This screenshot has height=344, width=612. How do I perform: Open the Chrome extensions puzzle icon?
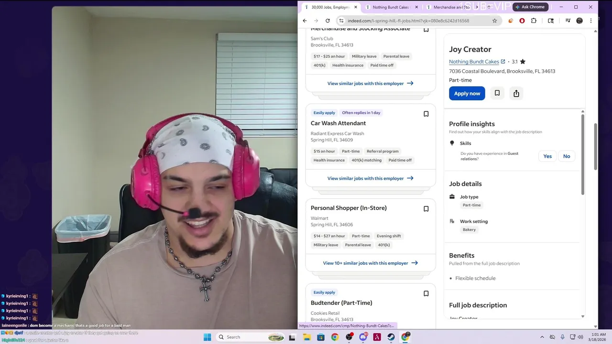534,21
